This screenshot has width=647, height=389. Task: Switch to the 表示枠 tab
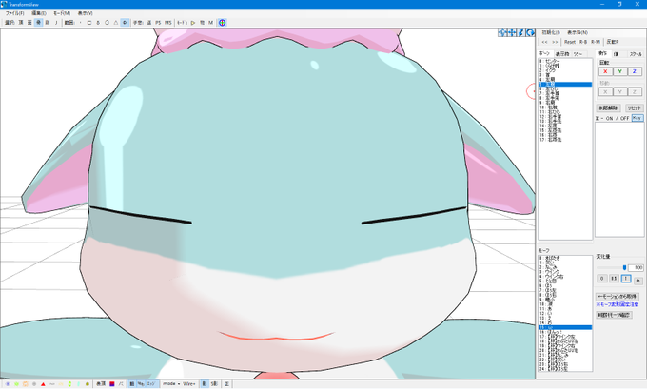point(561,54)
